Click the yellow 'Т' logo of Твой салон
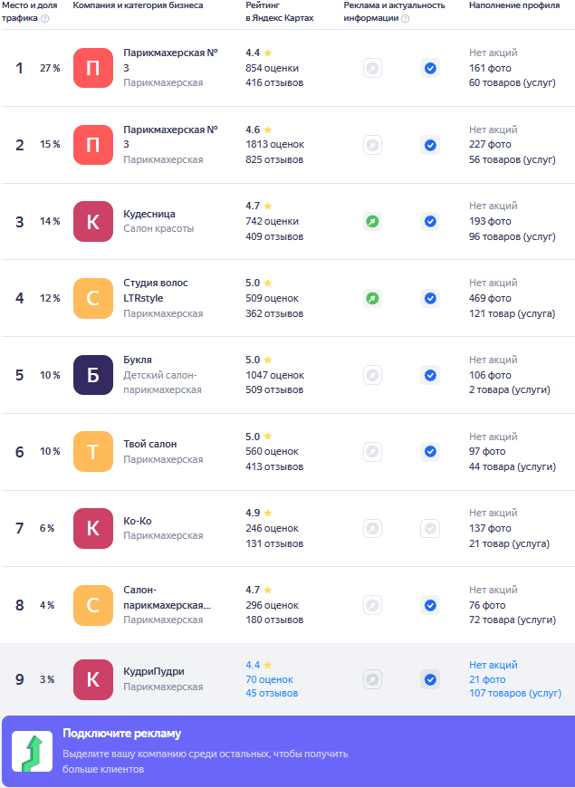 (93, 451)
